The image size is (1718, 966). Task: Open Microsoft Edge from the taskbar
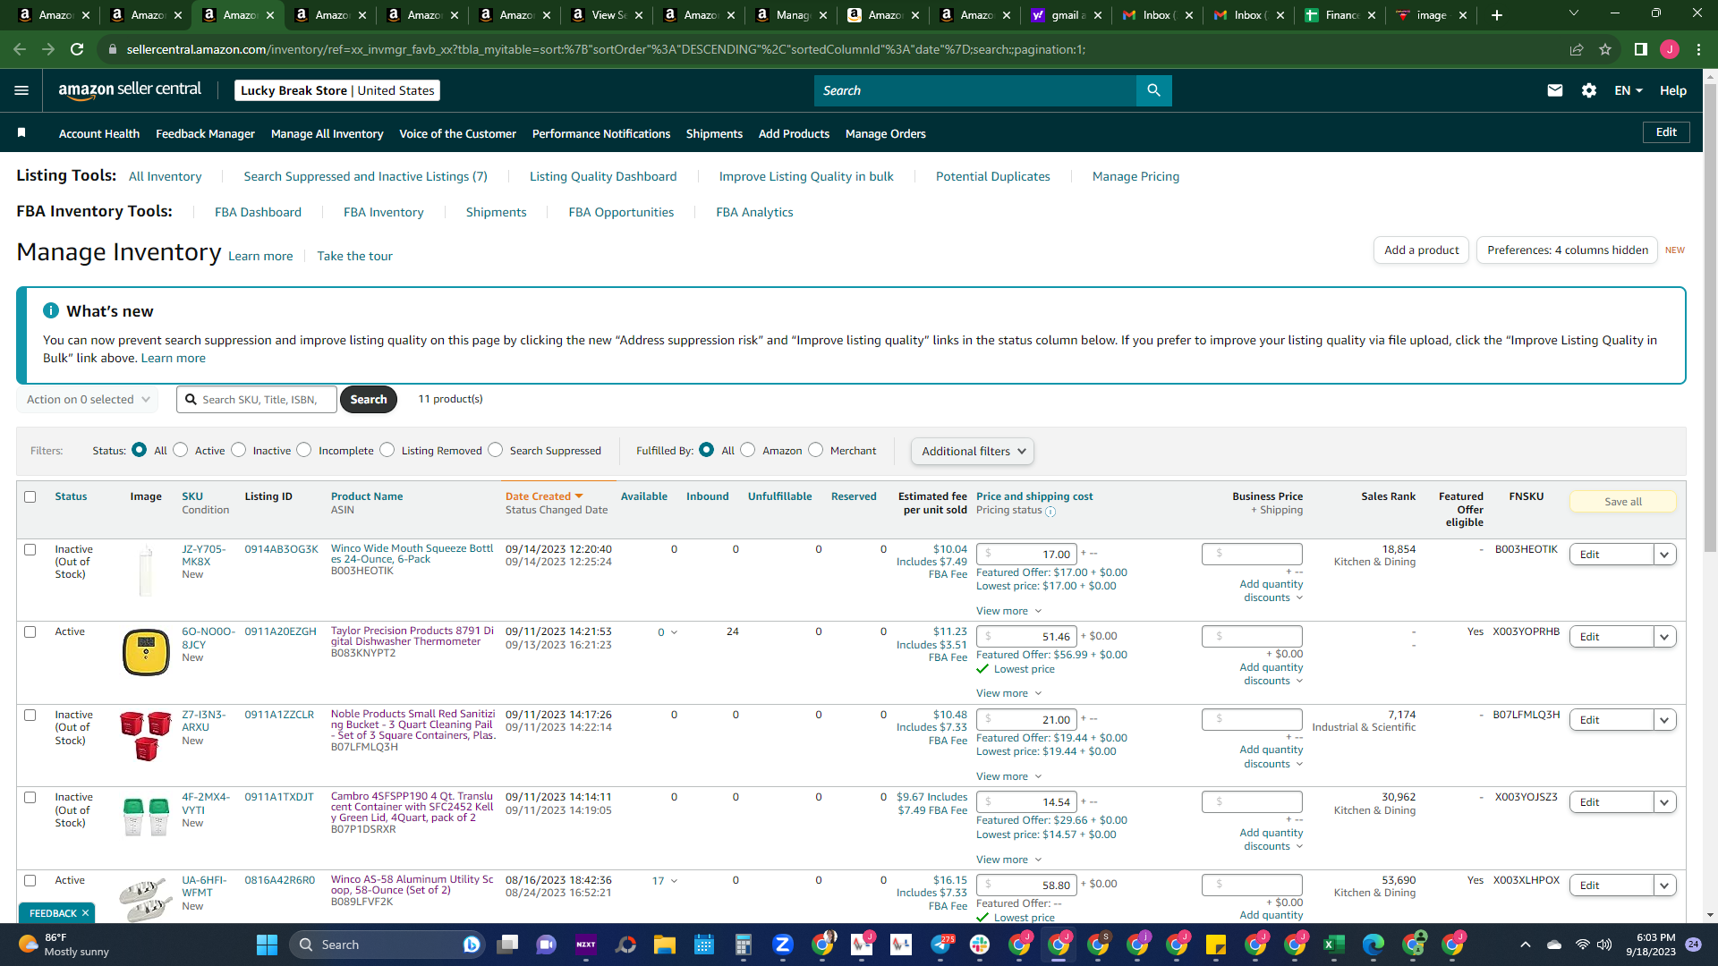pyautogui.click(x=1374, y=945)
